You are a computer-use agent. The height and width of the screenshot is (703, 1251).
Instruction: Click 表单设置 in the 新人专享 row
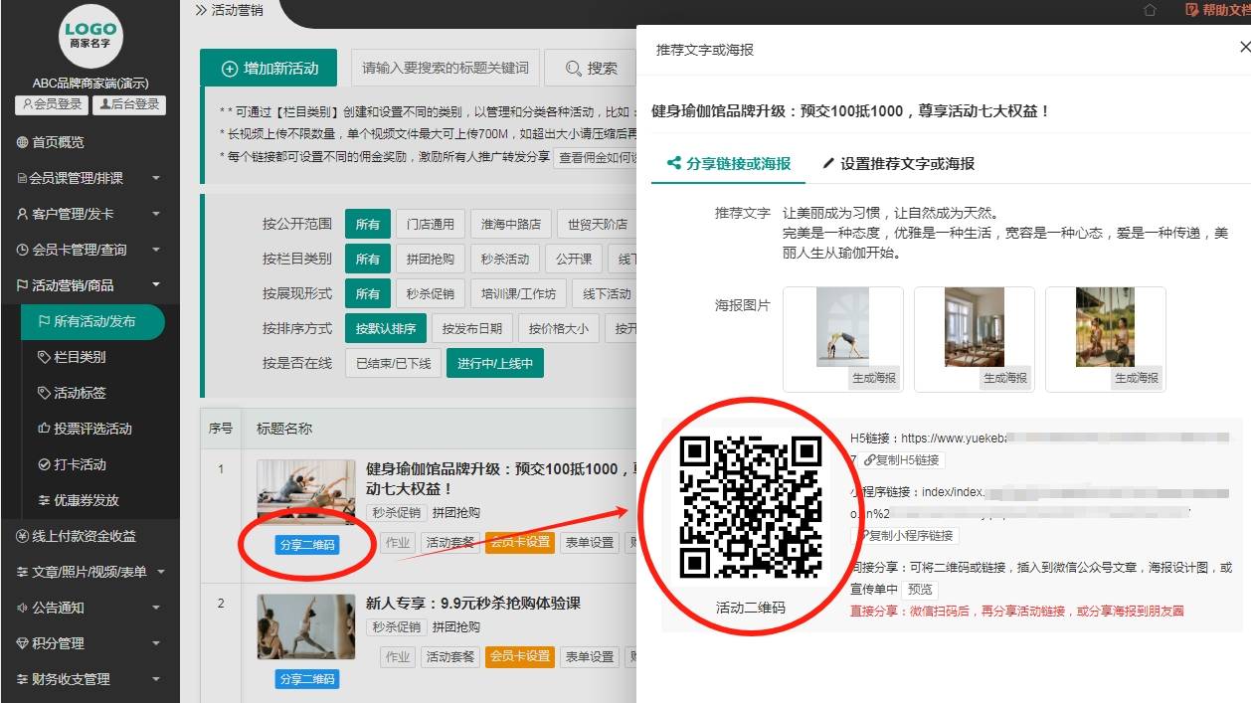[x=590, y=656]
